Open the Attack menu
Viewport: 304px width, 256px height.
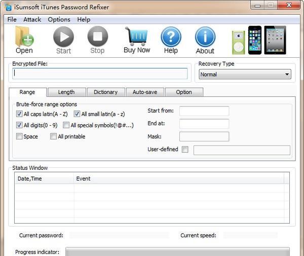point(32,20)
